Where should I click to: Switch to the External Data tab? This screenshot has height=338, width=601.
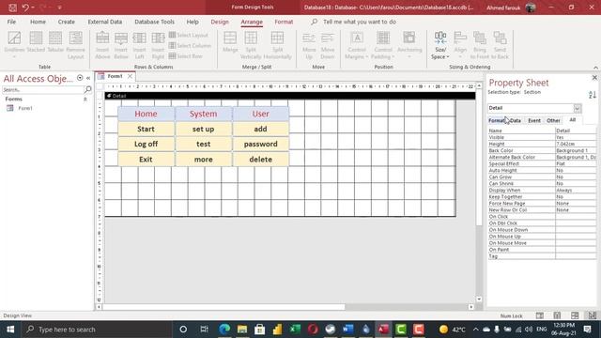[104, 22]
